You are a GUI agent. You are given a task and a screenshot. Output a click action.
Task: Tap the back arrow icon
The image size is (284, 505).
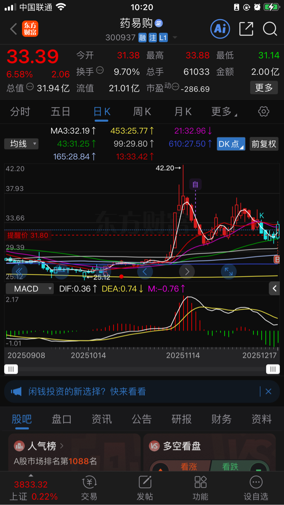[14, 29]
